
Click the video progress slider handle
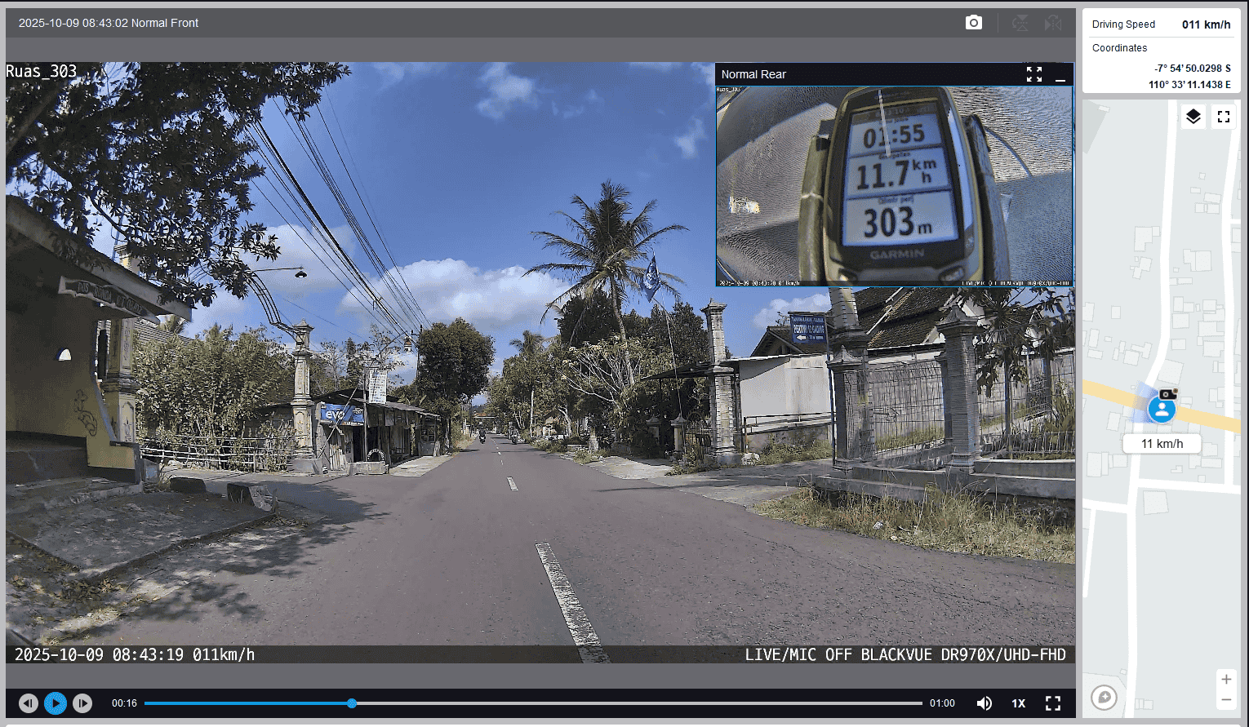[352, 703]
